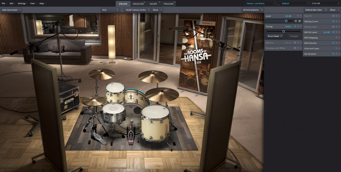Open Envelope and Offset menu icon
341x172 pixels.
coord(298,48)
